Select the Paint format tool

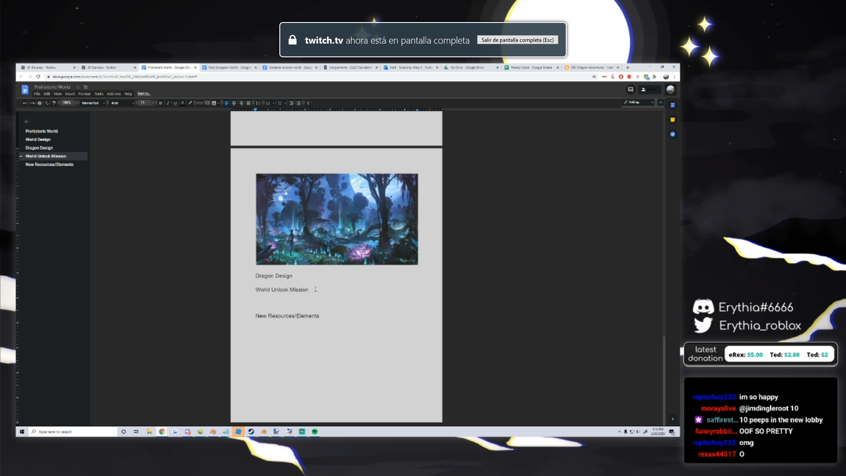[54, 103]
